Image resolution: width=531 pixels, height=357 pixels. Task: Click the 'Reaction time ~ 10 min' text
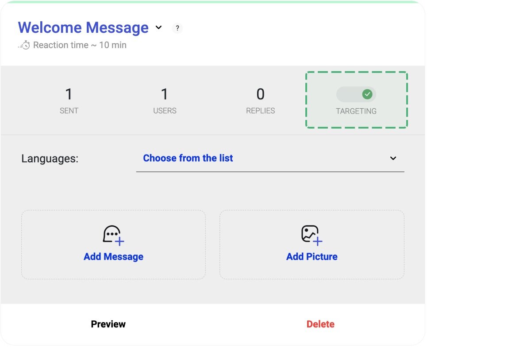point(80,45)
